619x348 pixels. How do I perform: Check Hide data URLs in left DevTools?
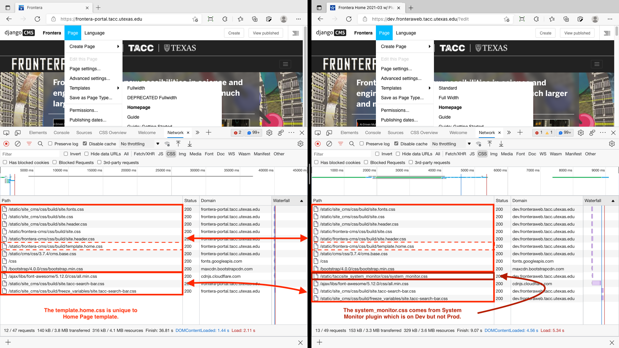pyautogui.click(x=86, y=154)
